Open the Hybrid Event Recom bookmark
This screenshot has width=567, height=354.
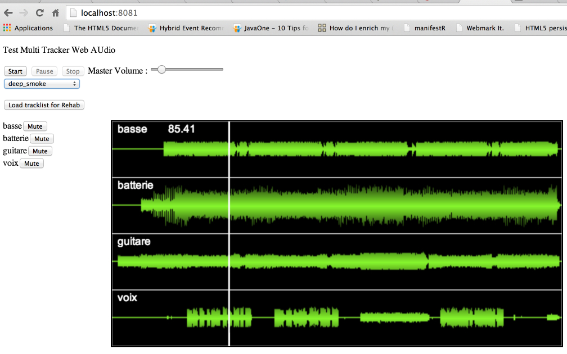pos(186,28)
